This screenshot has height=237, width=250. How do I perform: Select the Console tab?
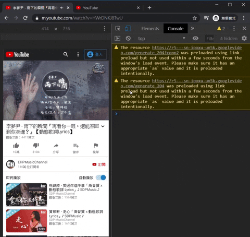[176, 29]
